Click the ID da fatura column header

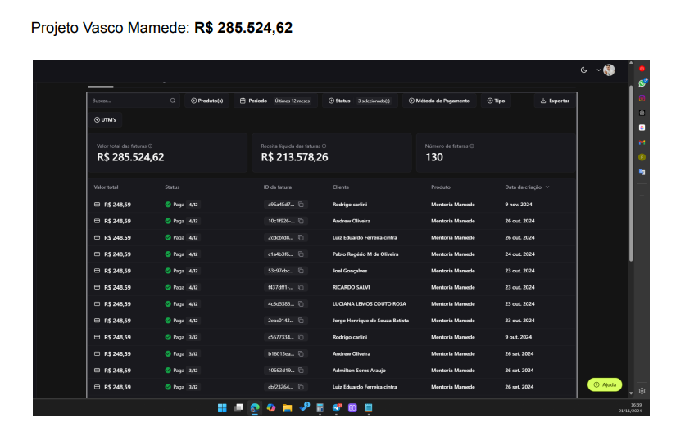278,187
